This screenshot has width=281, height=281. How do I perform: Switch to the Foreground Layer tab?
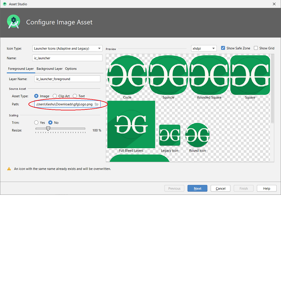[x=21, y=69]
